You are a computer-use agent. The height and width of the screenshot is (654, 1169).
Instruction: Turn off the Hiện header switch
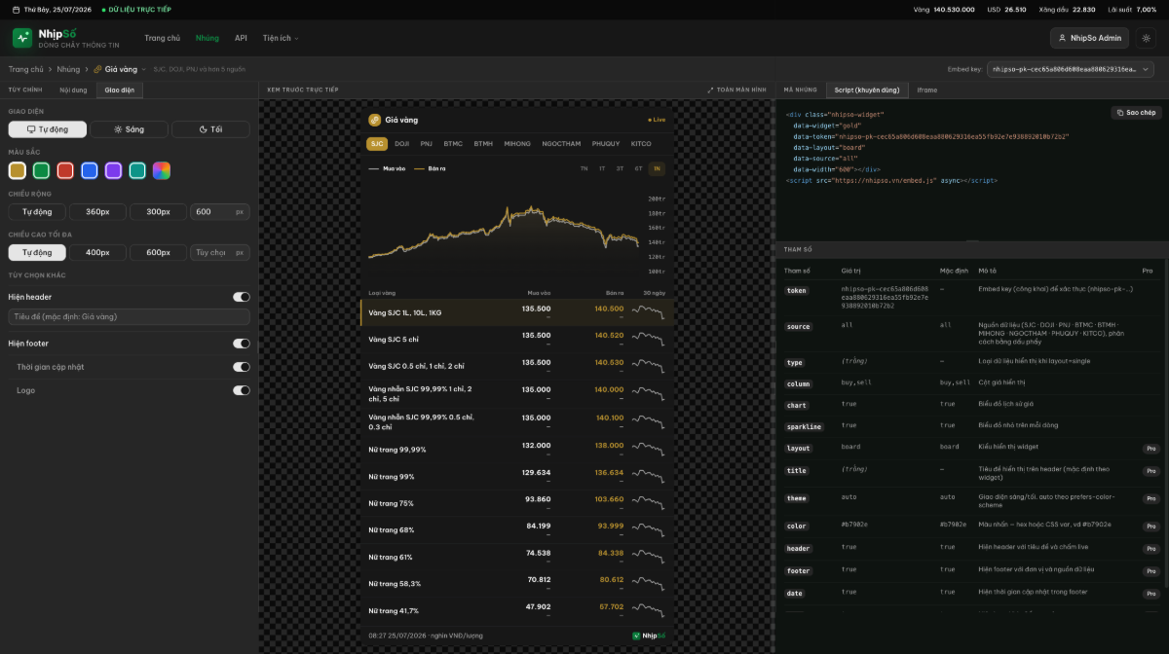pyautogui.click(x=241, y=297)
